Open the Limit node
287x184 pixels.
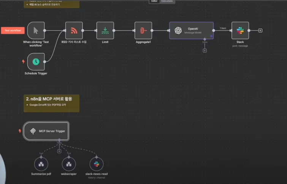pos(105,30)
